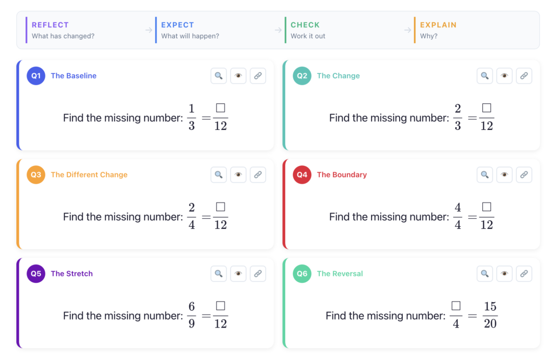Click the Q3 orange number badge

36,175
